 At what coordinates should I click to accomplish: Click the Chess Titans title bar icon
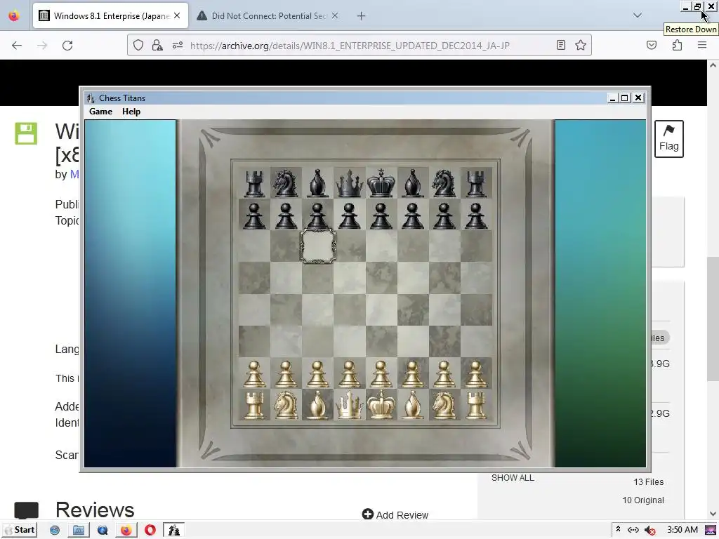[91, 98]
